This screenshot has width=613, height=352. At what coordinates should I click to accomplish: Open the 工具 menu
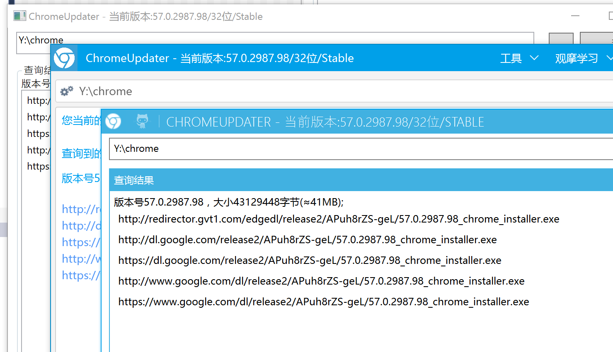[511, 58]
